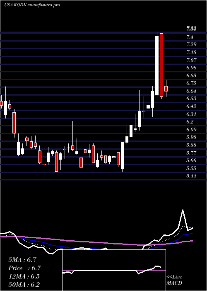The width and height of the screenshot is (207, 291).
Task: Click the last small red candlestick near 6.7
Action: pyautogui.click(x=166, y=89)
